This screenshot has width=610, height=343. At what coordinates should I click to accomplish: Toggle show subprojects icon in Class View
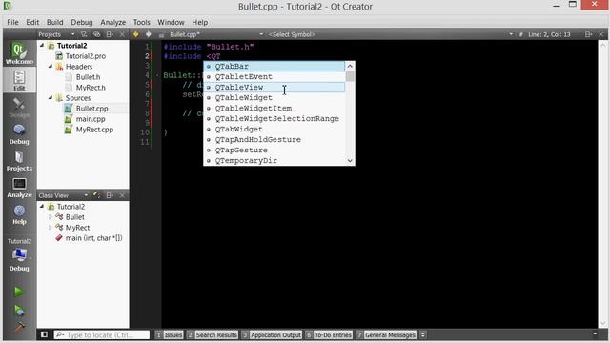[97, 195]
